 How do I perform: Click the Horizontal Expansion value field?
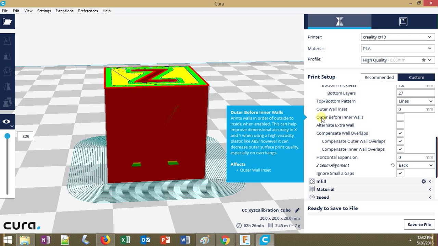(x=416, y=157)
